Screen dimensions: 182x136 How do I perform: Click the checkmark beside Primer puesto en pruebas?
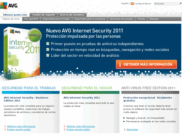tap(48, 44)
